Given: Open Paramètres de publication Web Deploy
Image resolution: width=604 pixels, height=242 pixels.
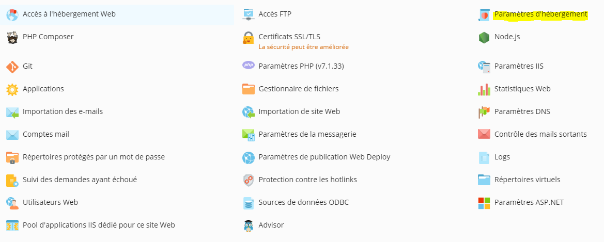Looking at the screenshot, I should (x=324, y=157).
